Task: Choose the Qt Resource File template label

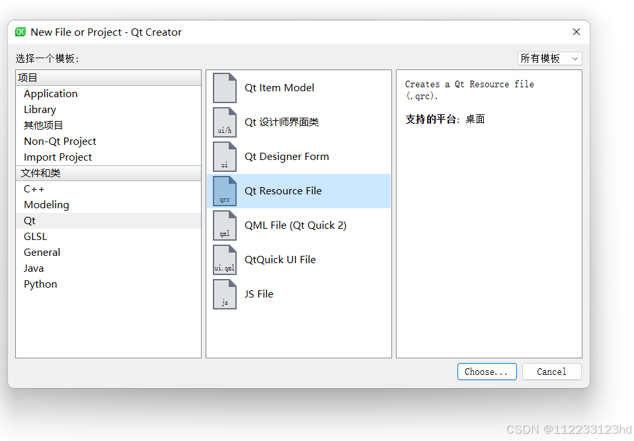Action: point(283,191)
